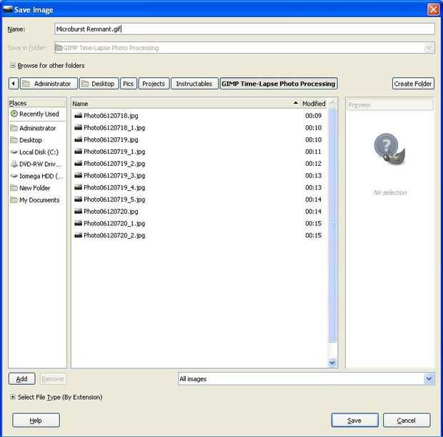Select file Photo06120719_2.jpg
443x437 pixels.
pyautogui.click(x=199, y=164)
